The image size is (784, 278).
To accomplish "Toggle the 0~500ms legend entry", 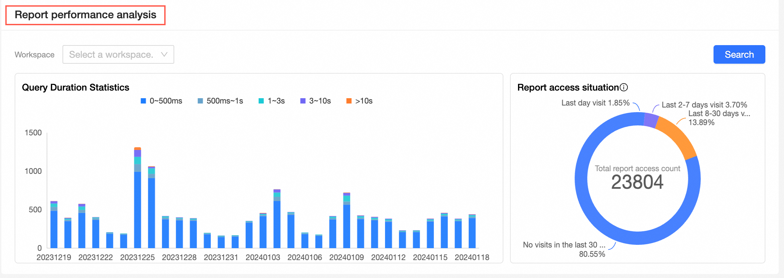I will point(162,101).
